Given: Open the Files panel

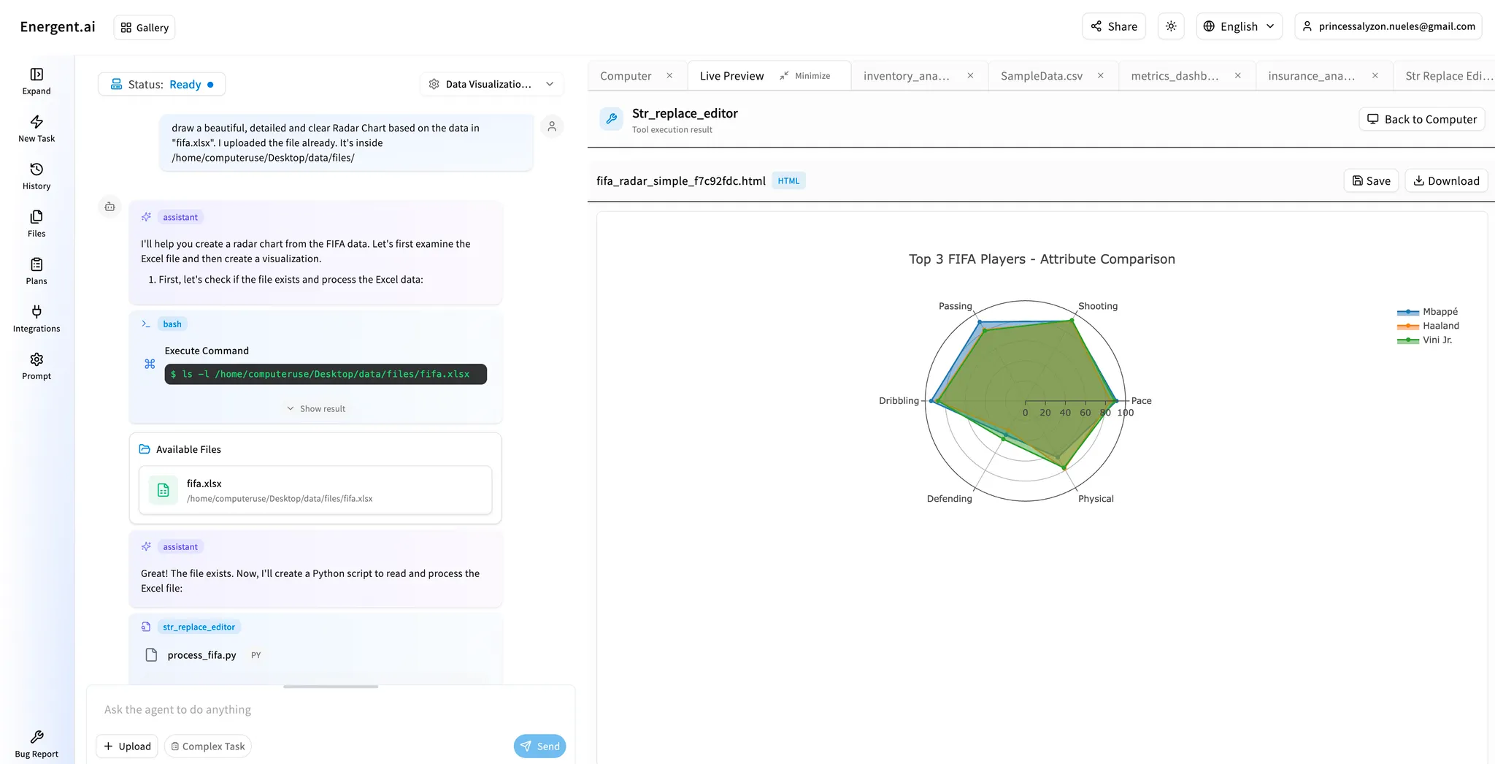Looking at the screenshot, I should click(36, 223).
